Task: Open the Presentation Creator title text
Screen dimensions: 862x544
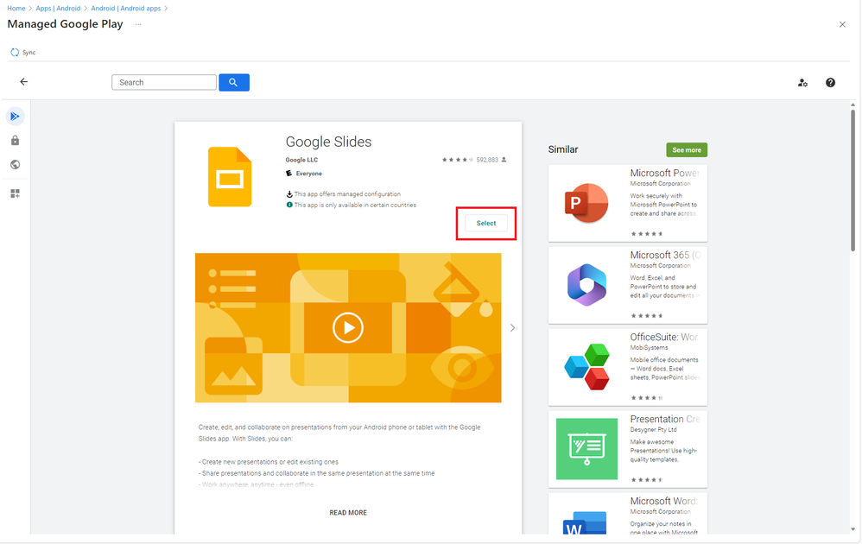Action: [x=665, y=419]
